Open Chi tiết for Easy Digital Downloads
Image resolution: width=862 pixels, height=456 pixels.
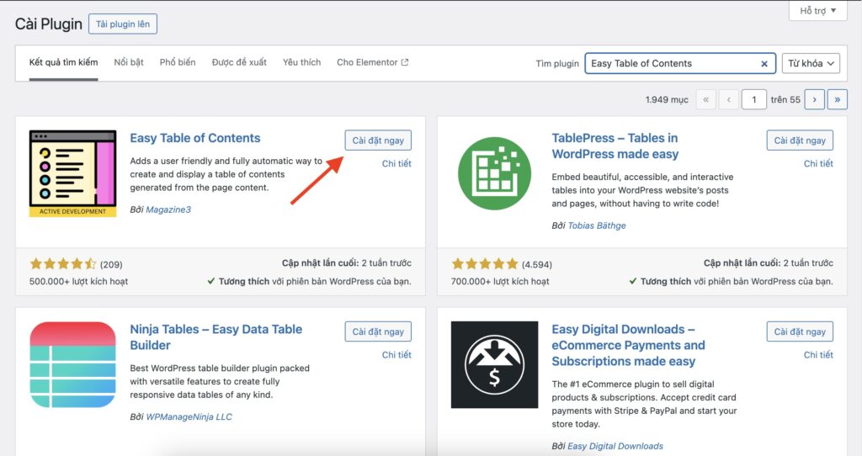point(818,354)
